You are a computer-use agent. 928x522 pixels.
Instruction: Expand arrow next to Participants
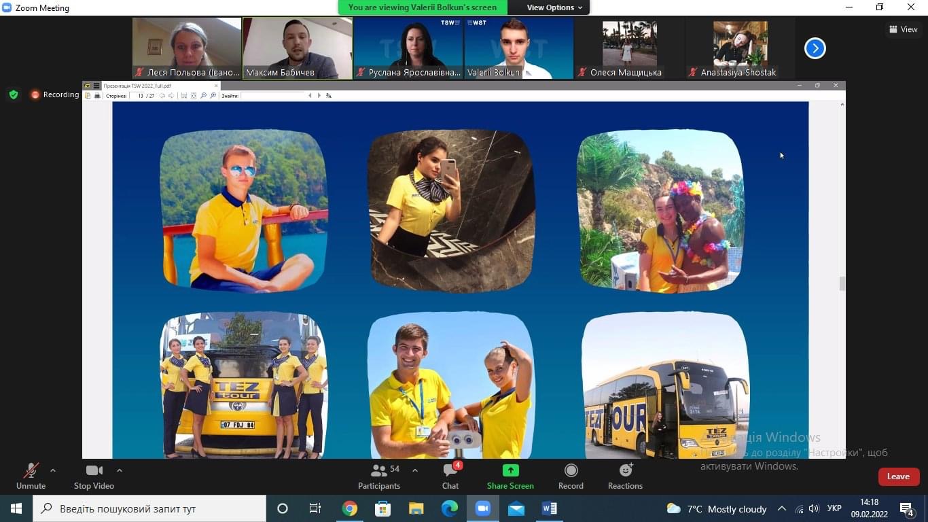pyautogui.click(x=415, y=470)
